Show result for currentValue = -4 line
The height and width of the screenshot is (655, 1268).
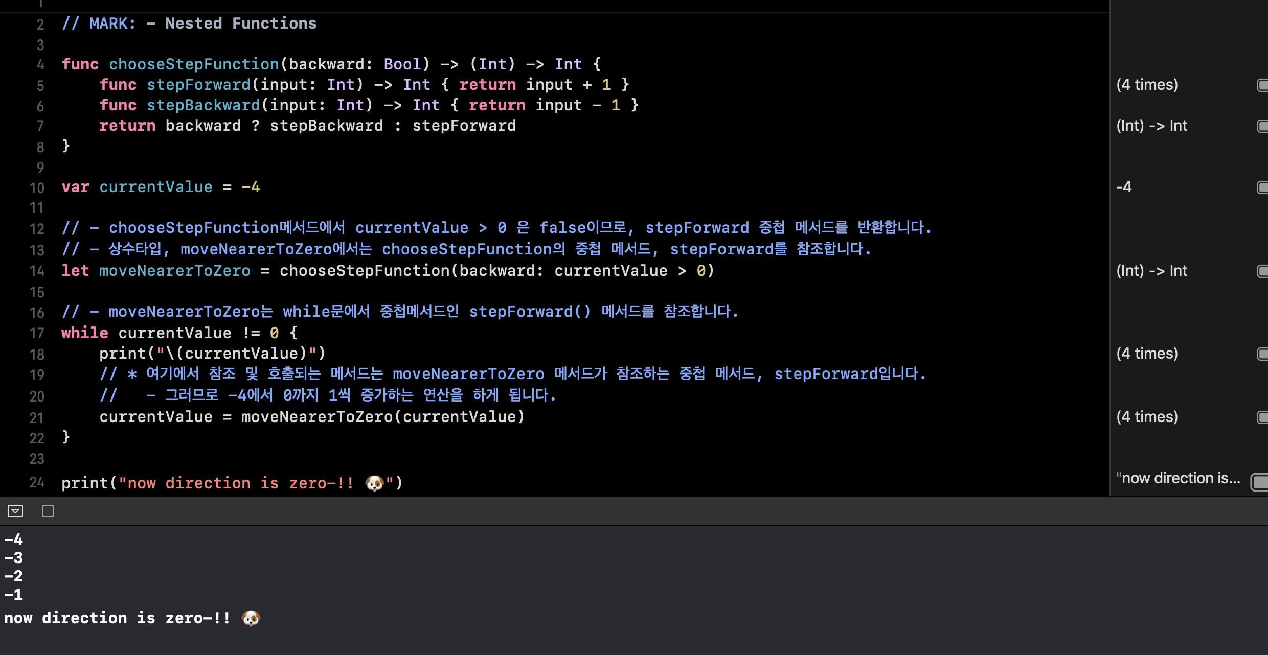pos(1262,188)
